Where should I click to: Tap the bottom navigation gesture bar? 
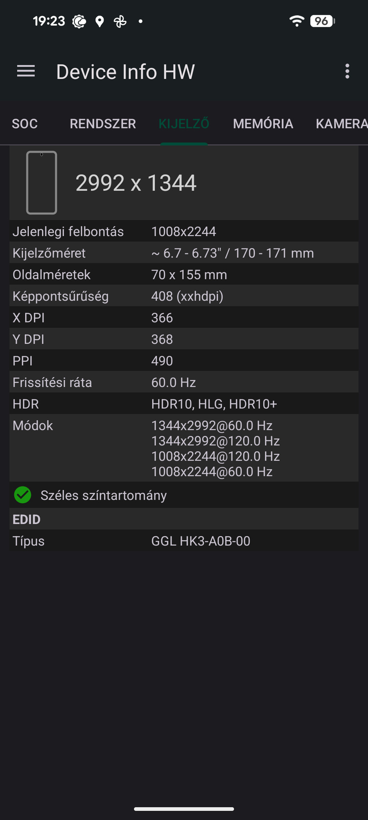[184, 809]
